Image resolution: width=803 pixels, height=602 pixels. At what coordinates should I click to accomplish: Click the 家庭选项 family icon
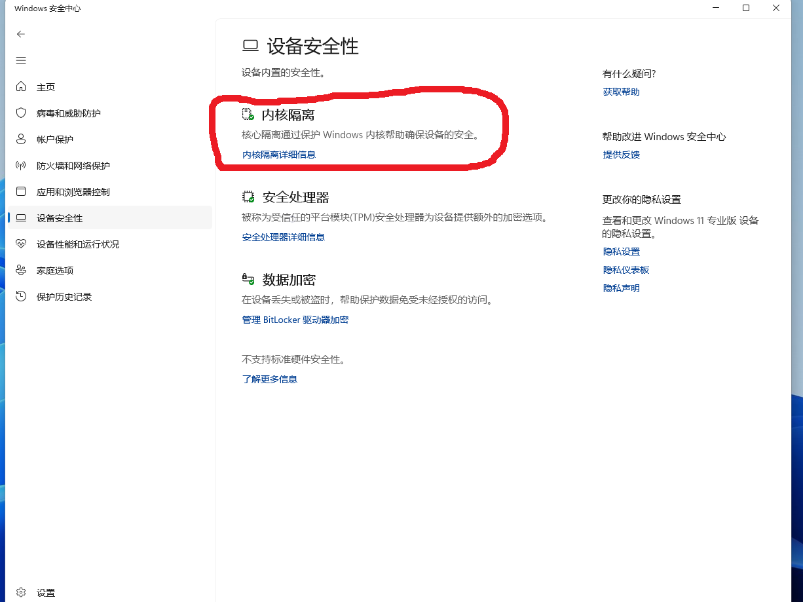[21, 270]
